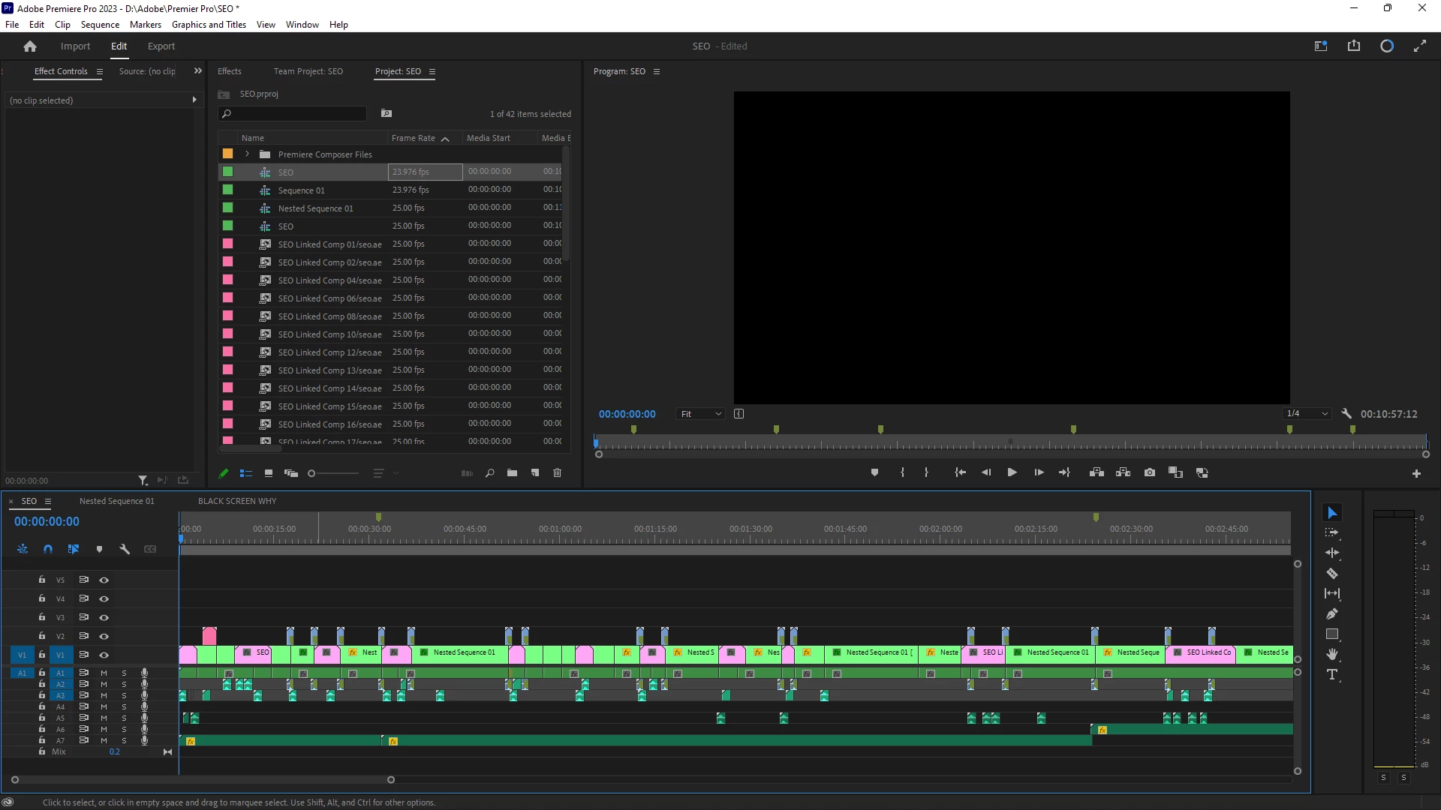Image resolution: width=1441 pixels, height=810 pixels.
Task: Open the Sequence menu
Action: coord(100,25)
